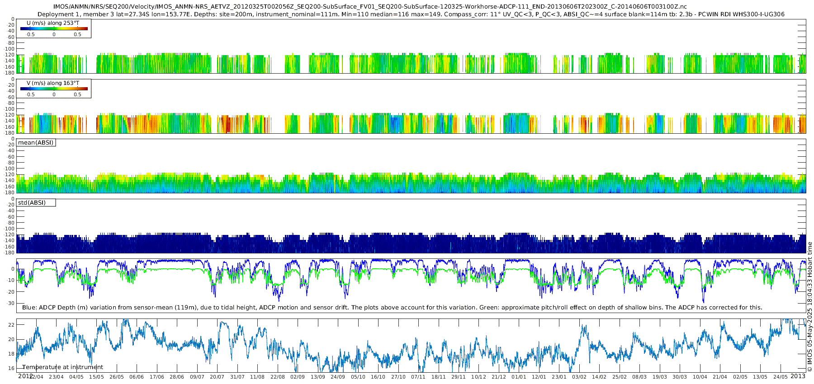Click the 24/05 date tick label
This screenshot has height=384, width=814.
[x=780, y=377]
